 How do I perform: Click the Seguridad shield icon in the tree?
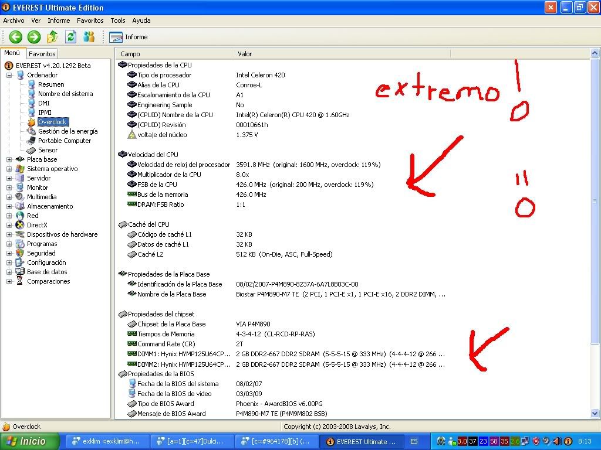[x=20, y=253]
